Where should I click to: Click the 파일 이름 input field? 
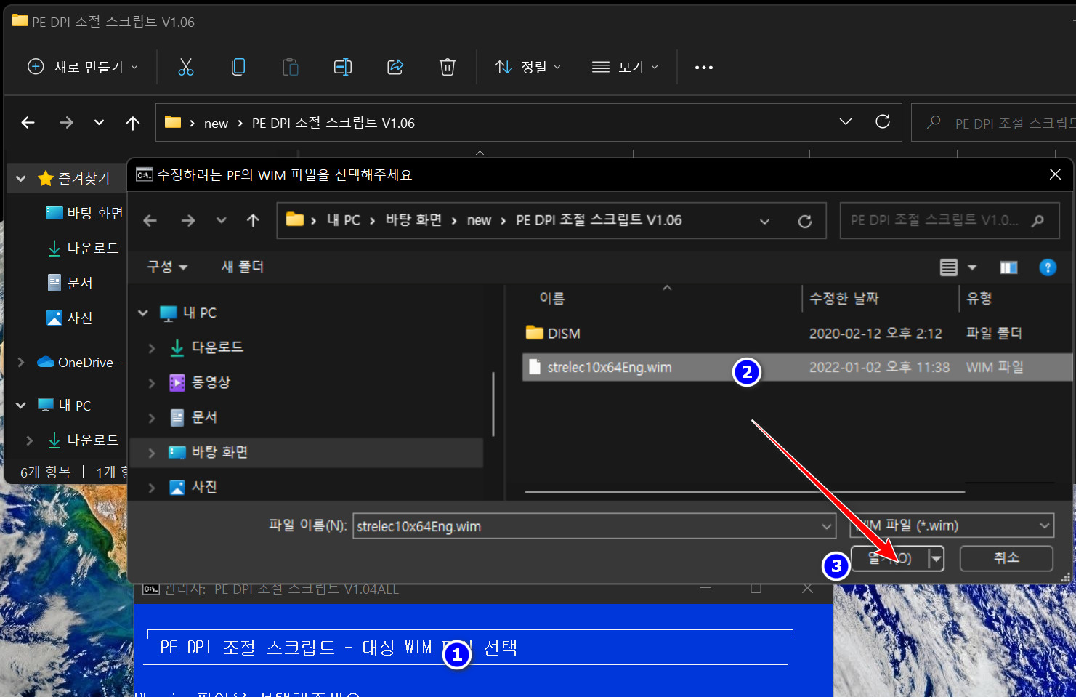click(x=587, y=526)
